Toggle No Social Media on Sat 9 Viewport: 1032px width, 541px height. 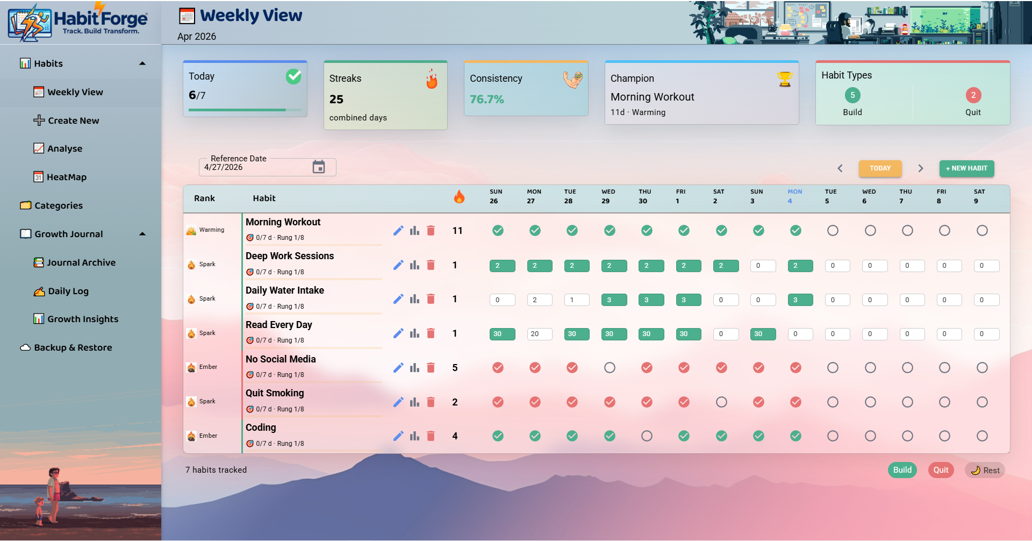(982, 368)
